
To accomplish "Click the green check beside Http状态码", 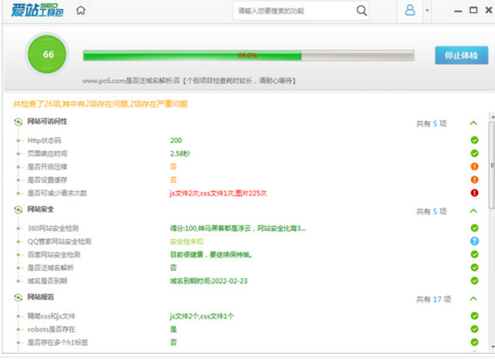I will (475, 140).
